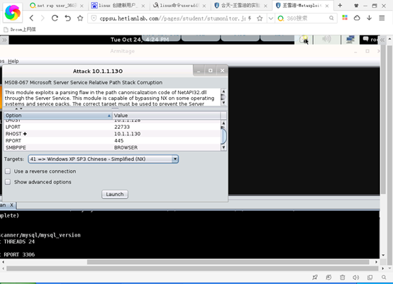Switch to the 'linux 创建新用户' tab
Viewport: 393px width, 284px height.
click(x=118, y=6)
